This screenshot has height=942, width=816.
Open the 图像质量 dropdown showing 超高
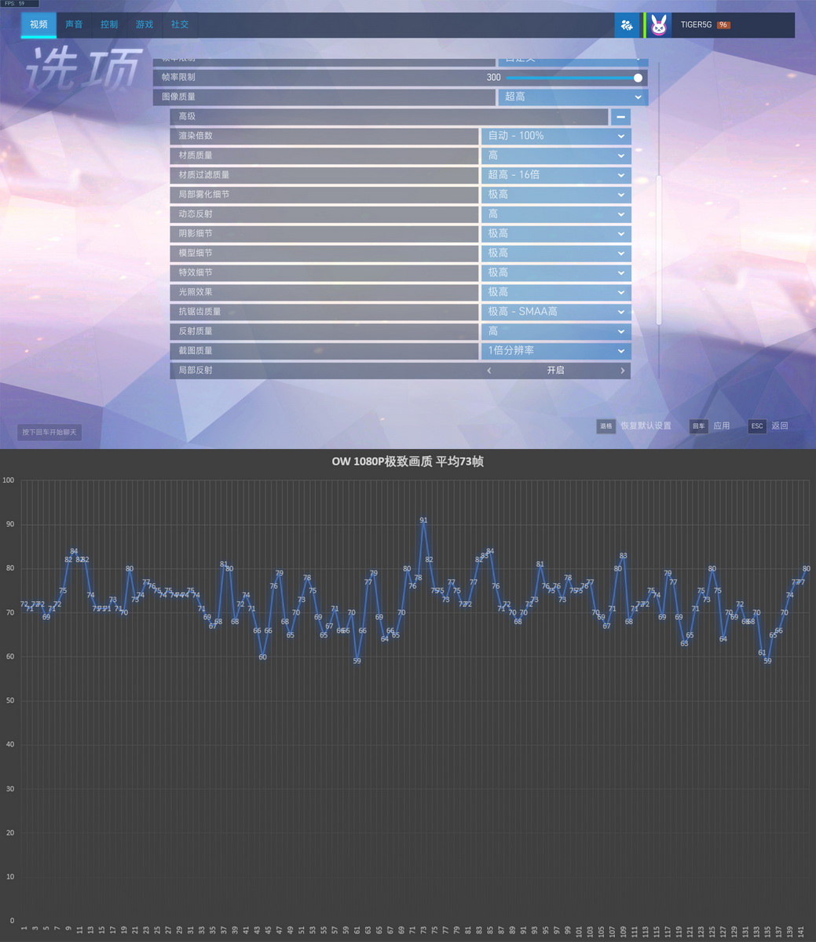pyautogui.click(x=573, y=97)
